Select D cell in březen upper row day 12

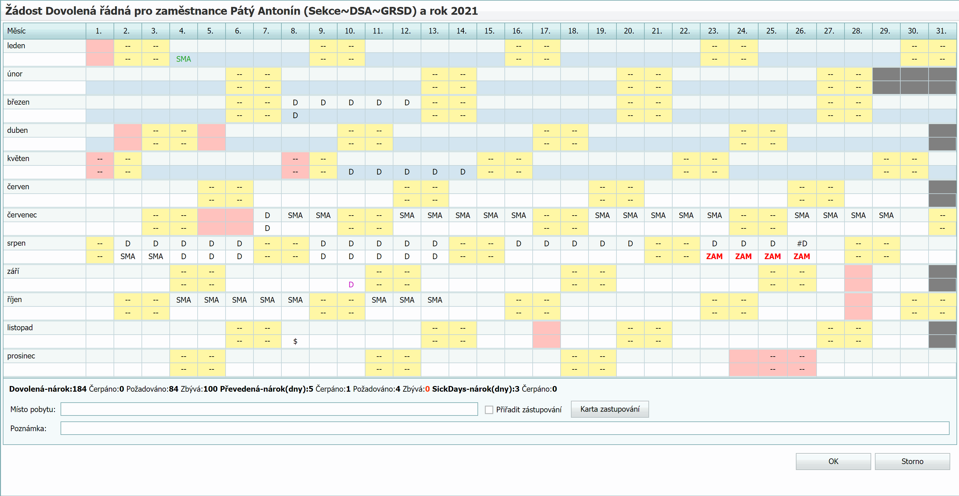[x=407, y=103]
